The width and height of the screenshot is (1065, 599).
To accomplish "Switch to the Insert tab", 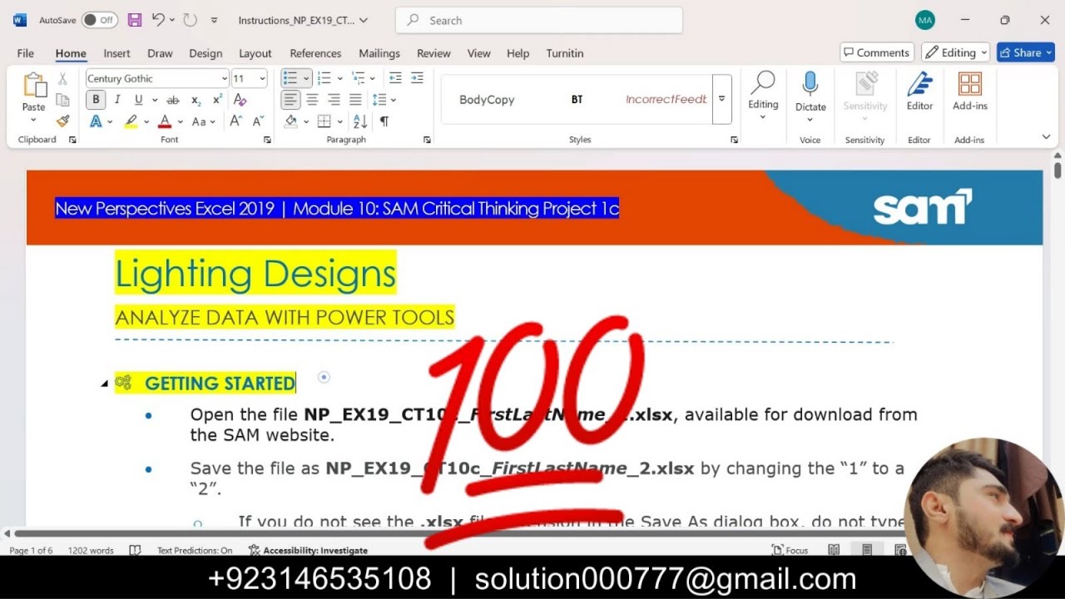I will [x=116, y=53].
